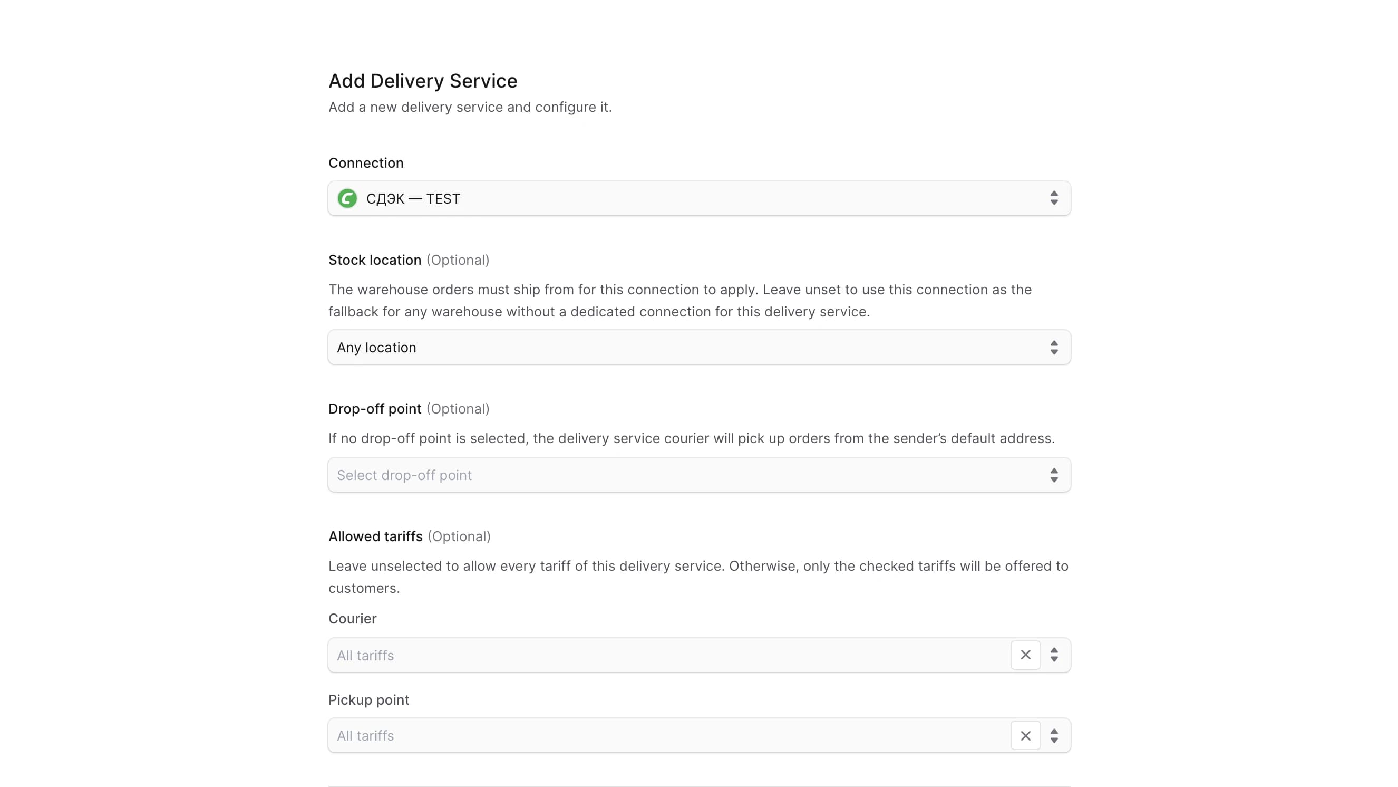Viewport: 1398px width, 787px height.
Task: Click the green СДЭК logo icon
Action: coord(347,198)
